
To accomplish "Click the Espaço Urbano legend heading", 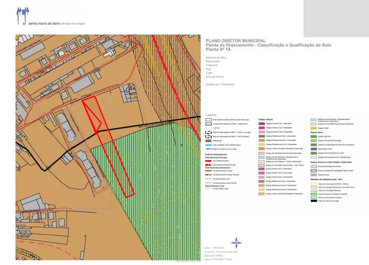I will pos(266,119).
